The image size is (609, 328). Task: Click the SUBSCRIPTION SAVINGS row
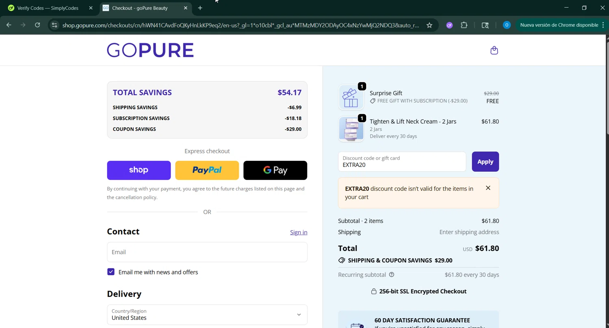pyautogui.click(x=207, y=118)
